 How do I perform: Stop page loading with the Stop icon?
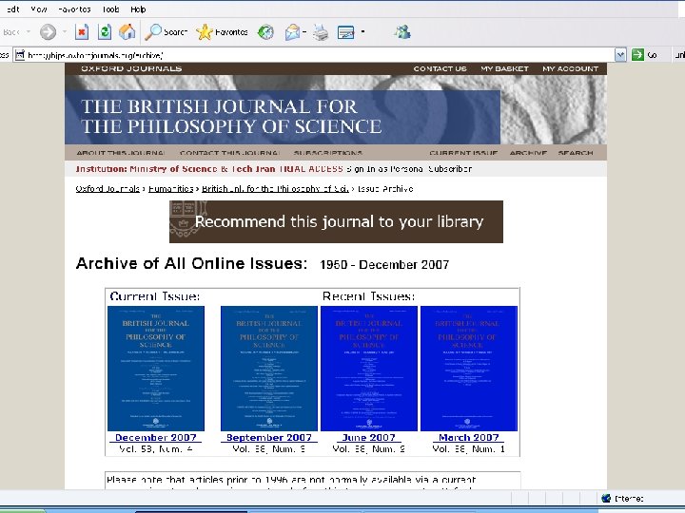pos(82,32)
